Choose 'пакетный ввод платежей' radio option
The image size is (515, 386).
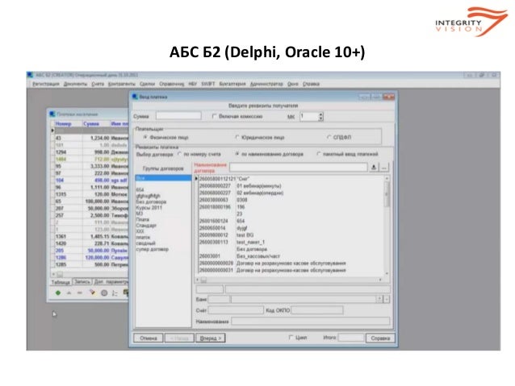pyautogui.click(x=318, y=154)
